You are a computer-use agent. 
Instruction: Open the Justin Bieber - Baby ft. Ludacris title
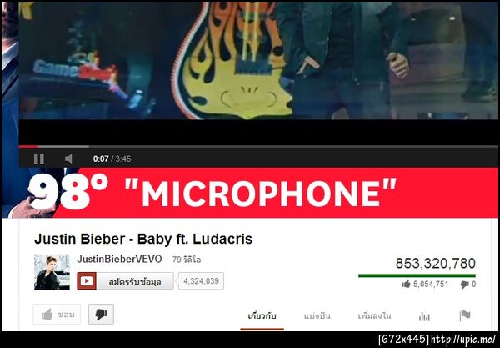[143, 239]
